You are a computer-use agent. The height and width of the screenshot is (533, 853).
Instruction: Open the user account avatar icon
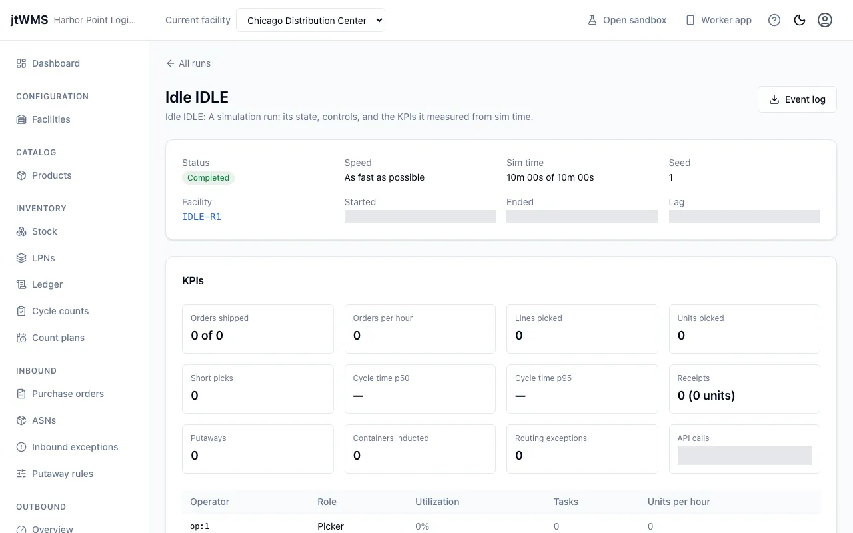(825, 20)
